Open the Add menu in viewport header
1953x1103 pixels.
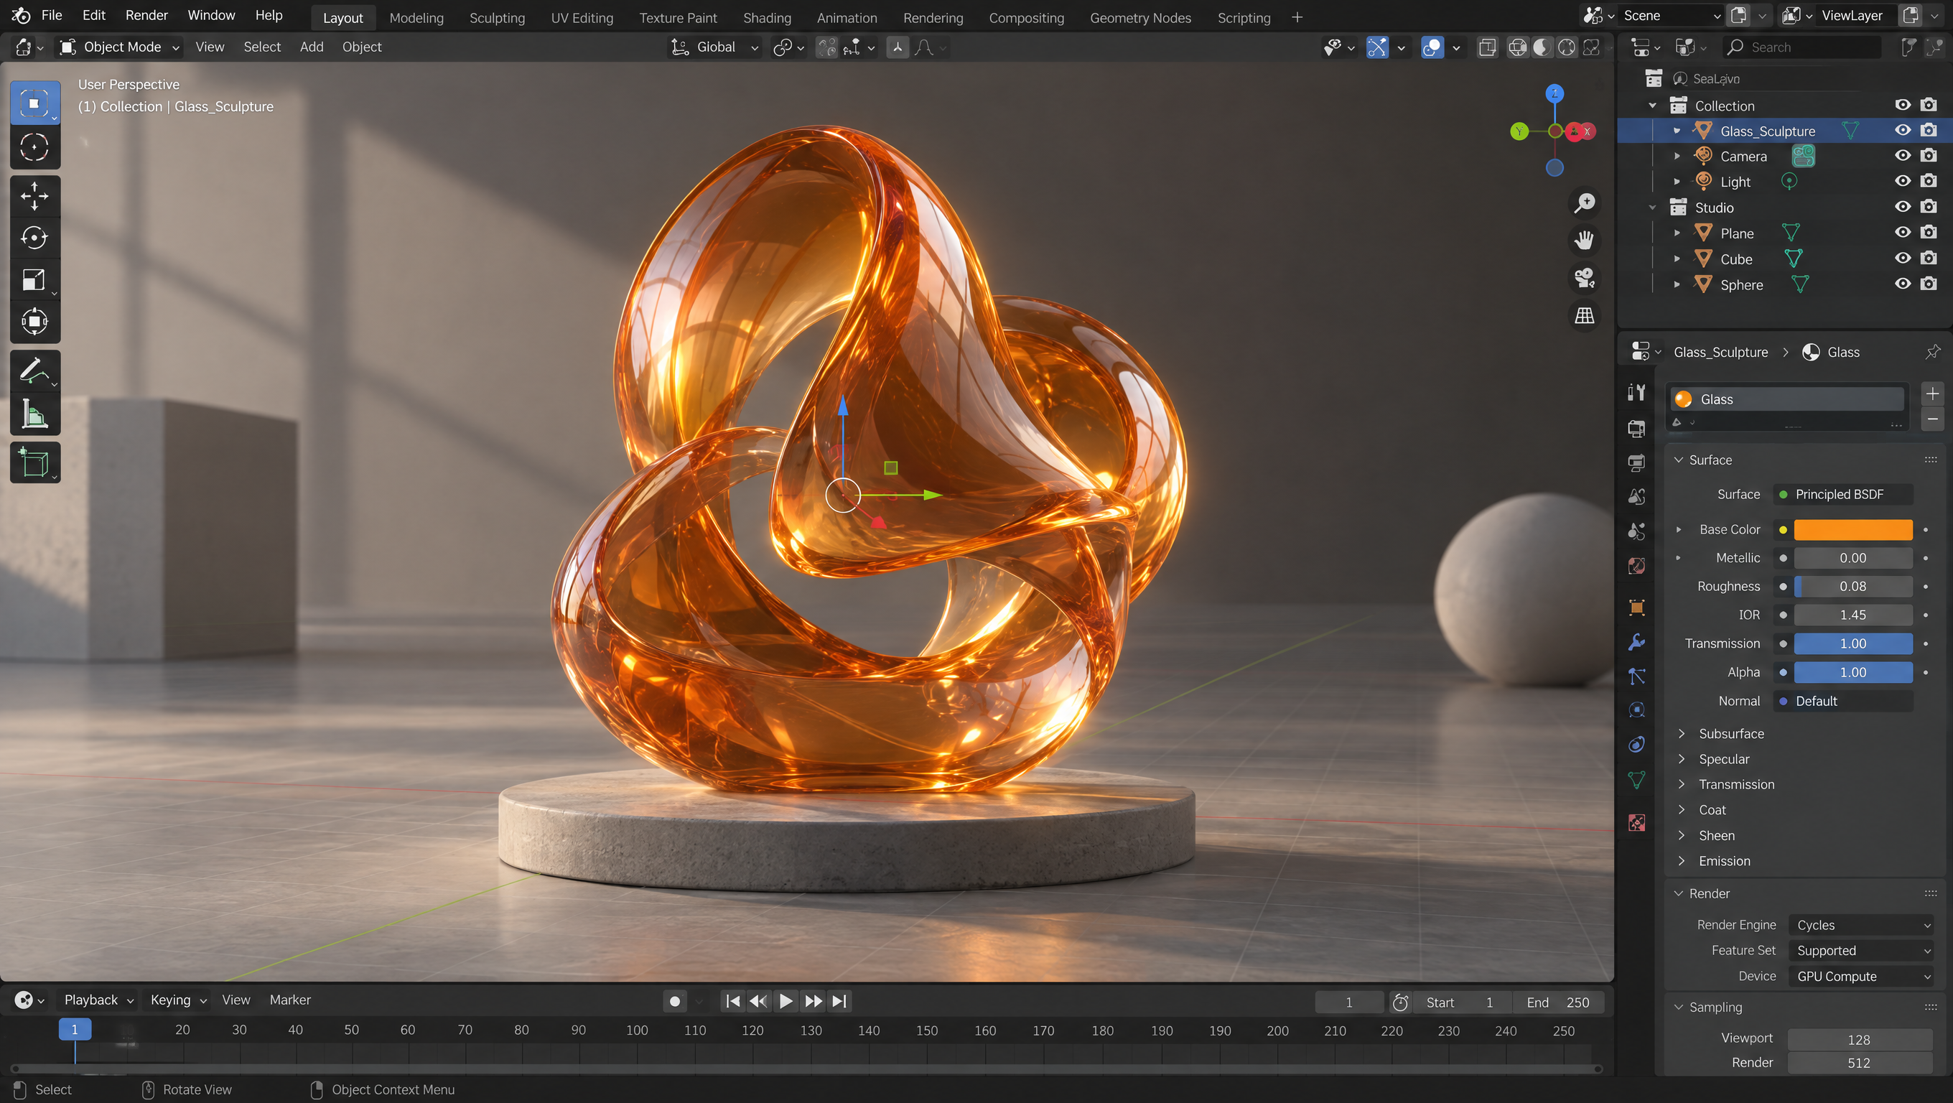pos(312,47)
